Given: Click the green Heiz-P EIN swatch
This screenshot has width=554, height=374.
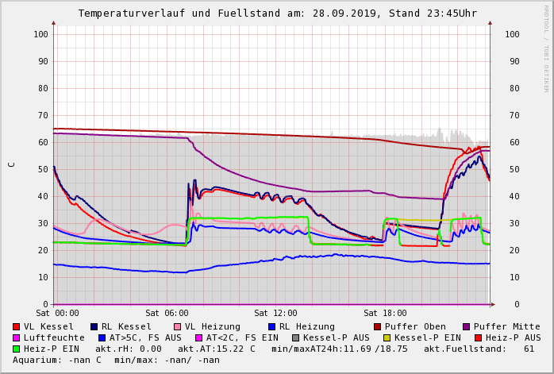Looking at the screenshot, I should click(17, 349).
